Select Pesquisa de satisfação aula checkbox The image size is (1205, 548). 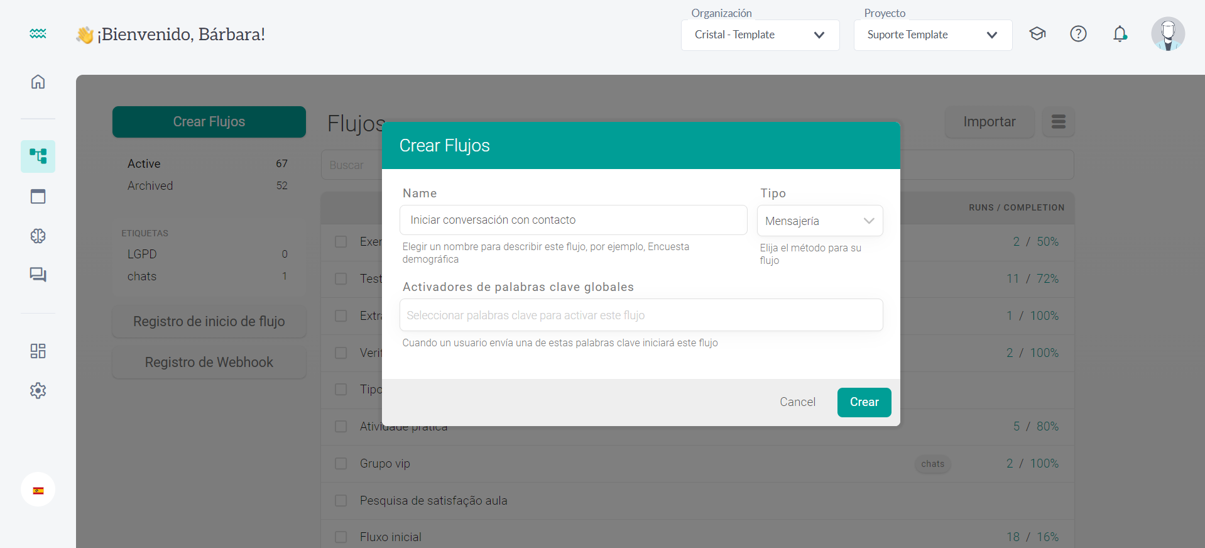point(341,501)
